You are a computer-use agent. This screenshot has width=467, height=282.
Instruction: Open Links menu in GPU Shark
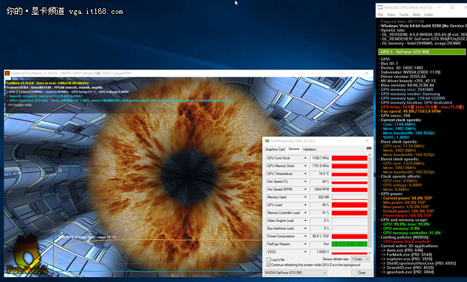coord(428,15)
